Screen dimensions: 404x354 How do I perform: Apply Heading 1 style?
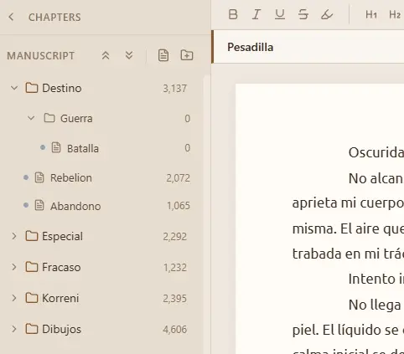pyautogui.click(x=371, y=14)
